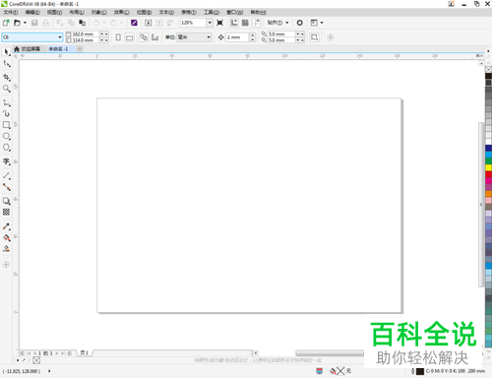Open the Tools (工具) menu
This screenshot has height=378, width=492.
212,12
